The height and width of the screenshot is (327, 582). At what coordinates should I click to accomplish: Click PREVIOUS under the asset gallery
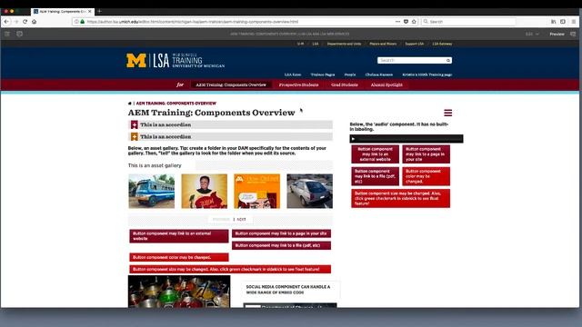(221, 220)
